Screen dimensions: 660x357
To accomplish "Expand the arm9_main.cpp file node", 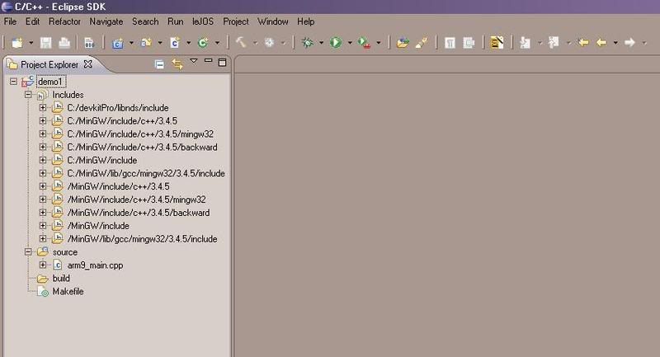I will pos(43,265).
